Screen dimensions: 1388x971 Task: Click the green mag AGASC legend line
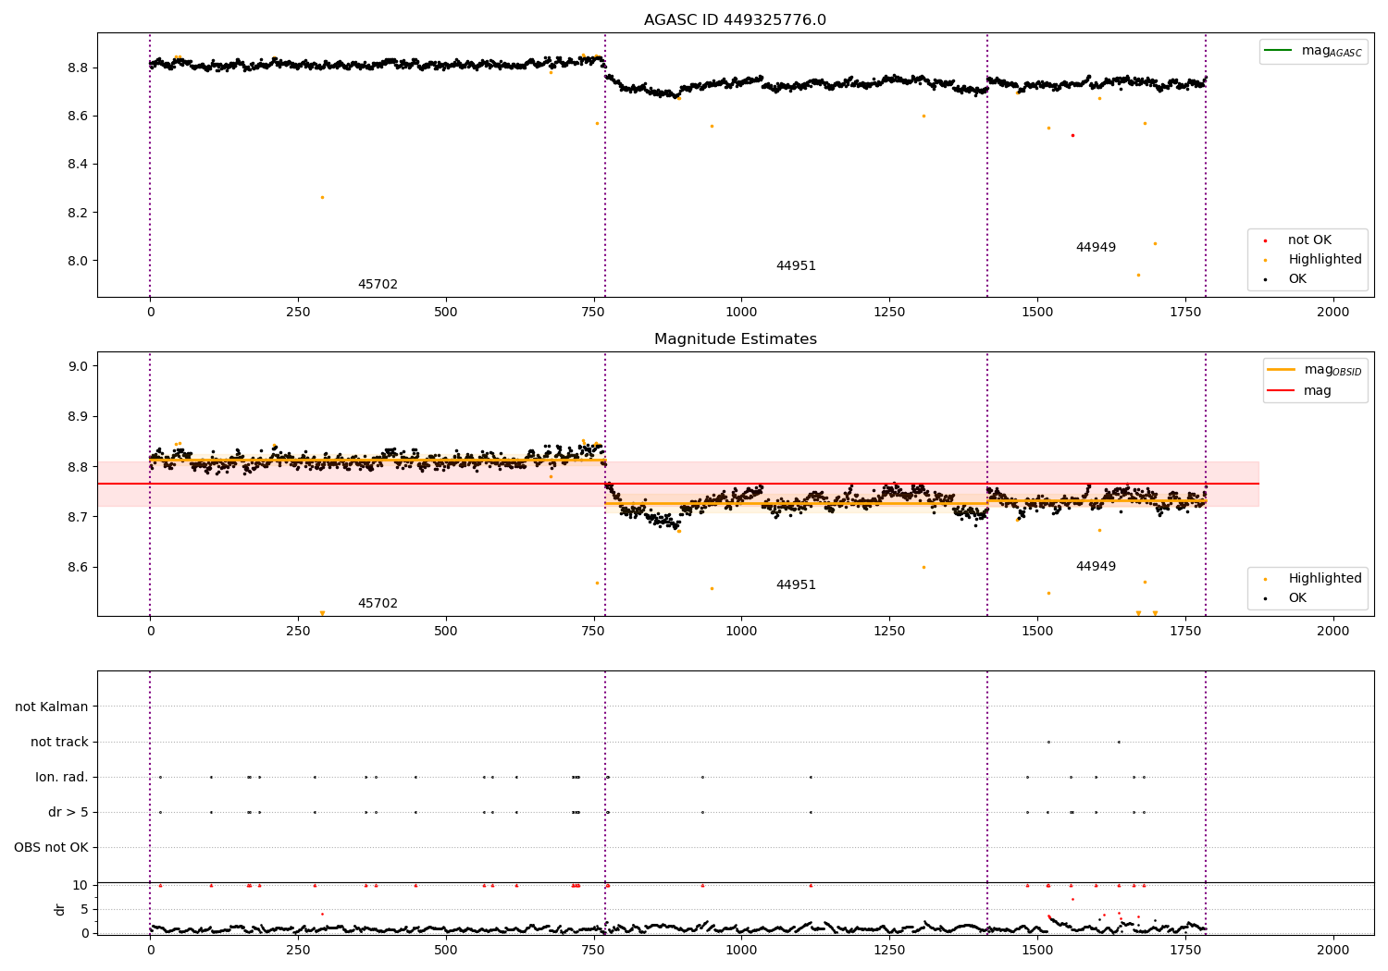click(x=1280, y=51)
